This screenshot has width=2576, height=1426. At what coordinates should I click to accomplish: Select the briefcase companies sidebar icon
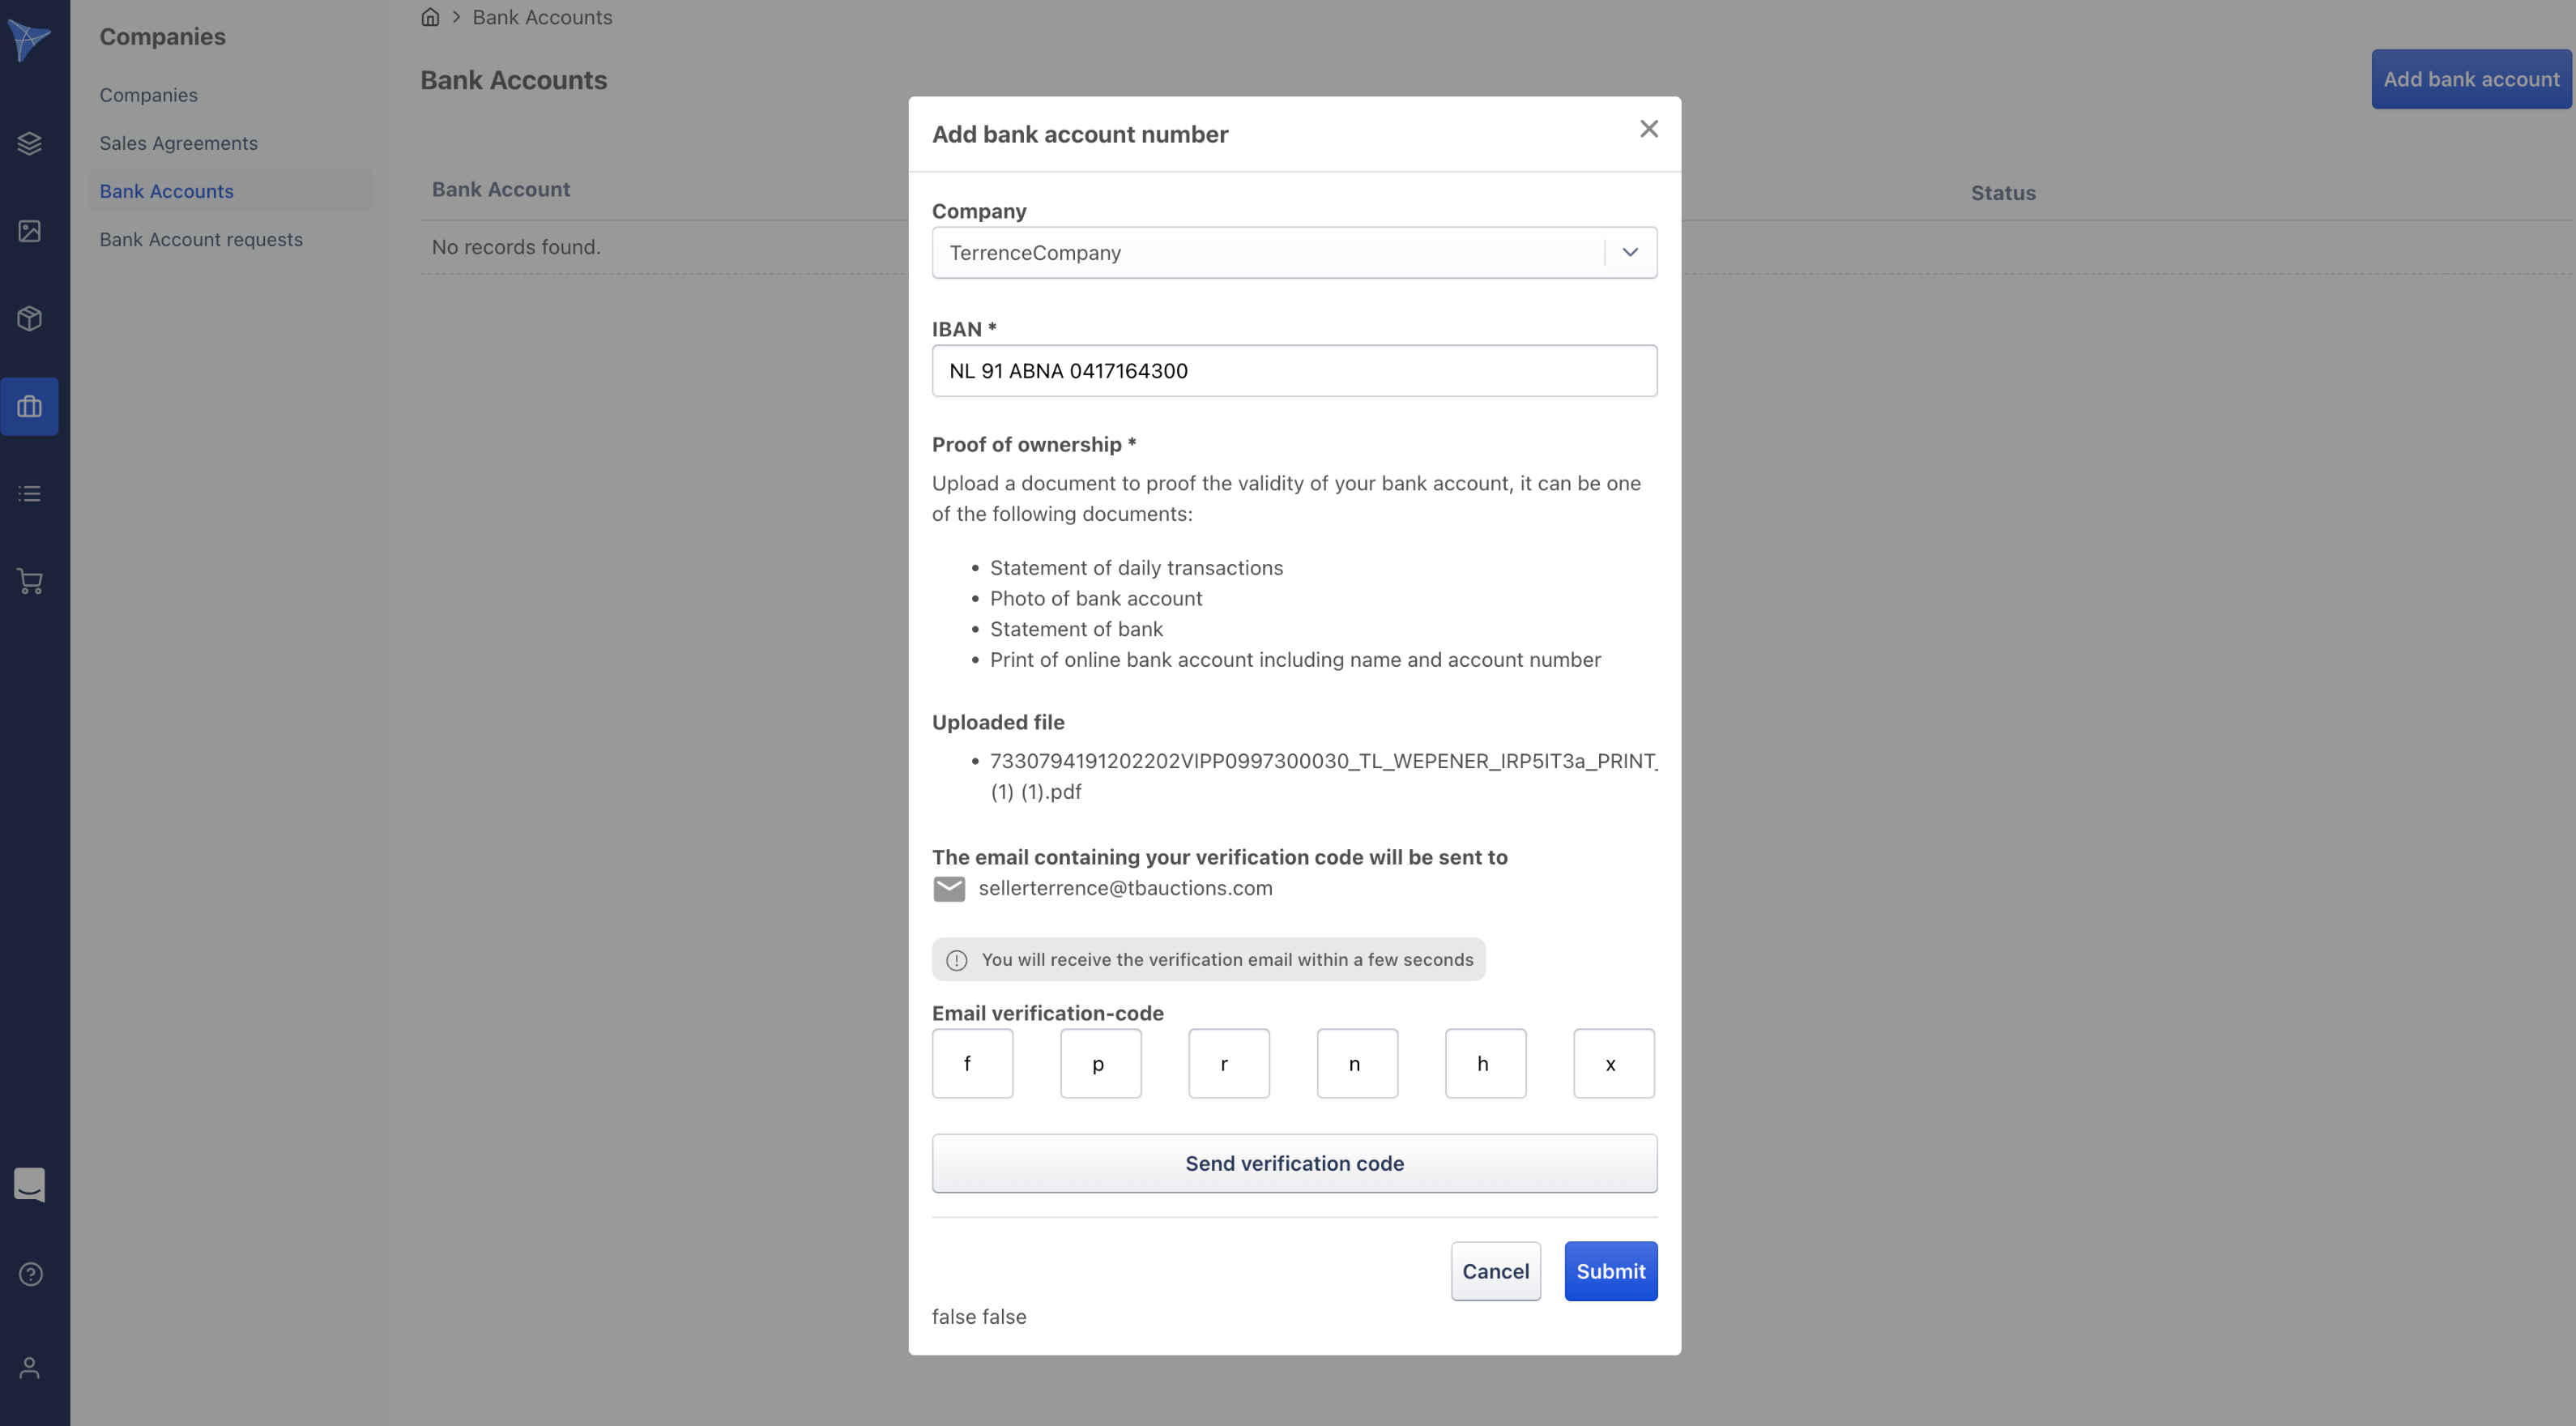coord(29,406)
